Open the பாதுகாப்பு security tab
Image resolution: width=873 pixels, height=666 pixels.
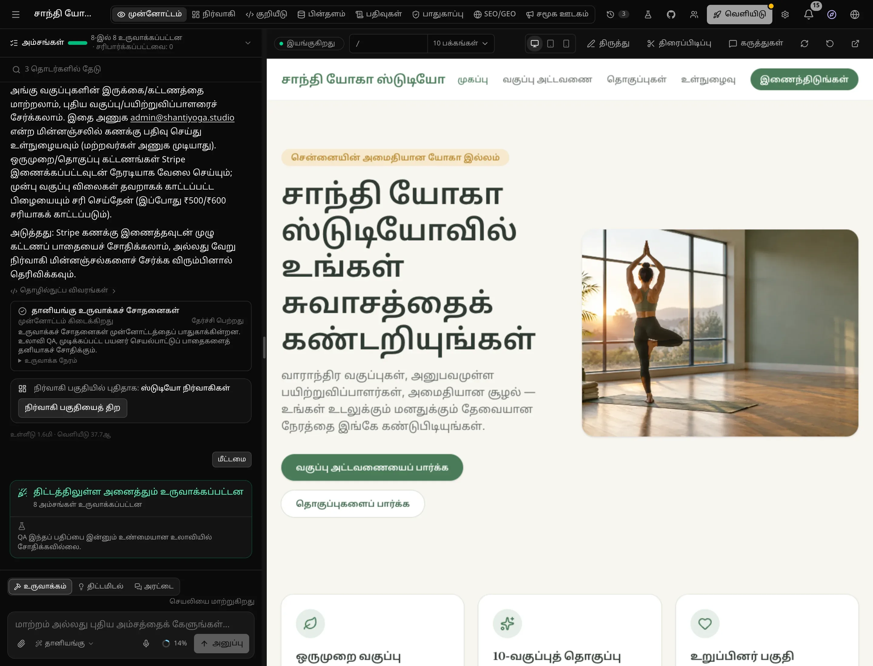438,14
